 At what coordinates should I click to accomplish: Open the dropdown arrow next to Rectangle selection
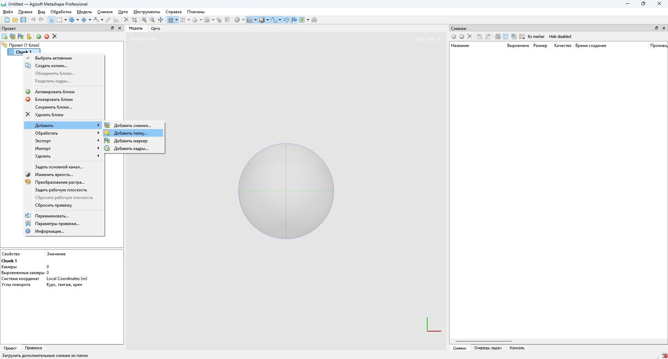[65, 20]
